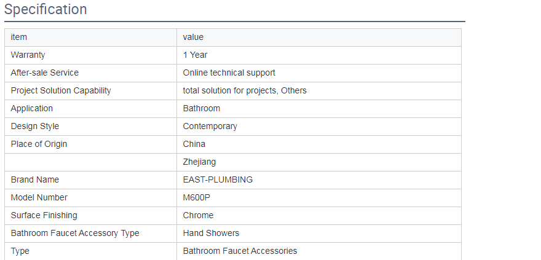This screenshot has width=541, height=260.
Task: Click the Specification heading
Action: coord(45,10)
